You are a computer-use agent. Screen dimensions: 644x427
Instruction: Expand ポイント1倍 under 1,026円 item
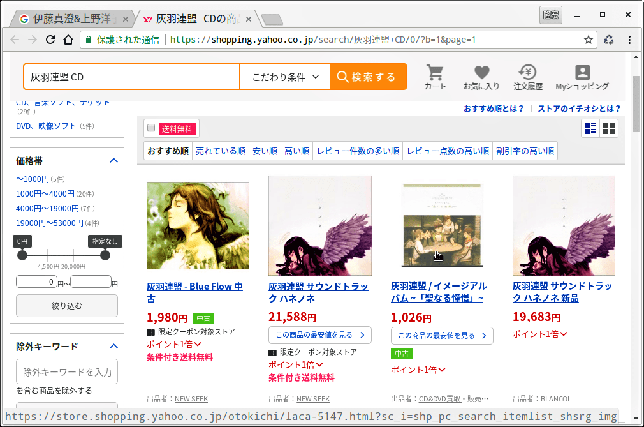point(418,370)
